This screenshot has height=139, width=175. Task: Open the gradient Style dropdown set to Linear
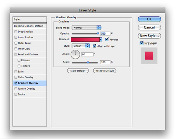[81, 46]
